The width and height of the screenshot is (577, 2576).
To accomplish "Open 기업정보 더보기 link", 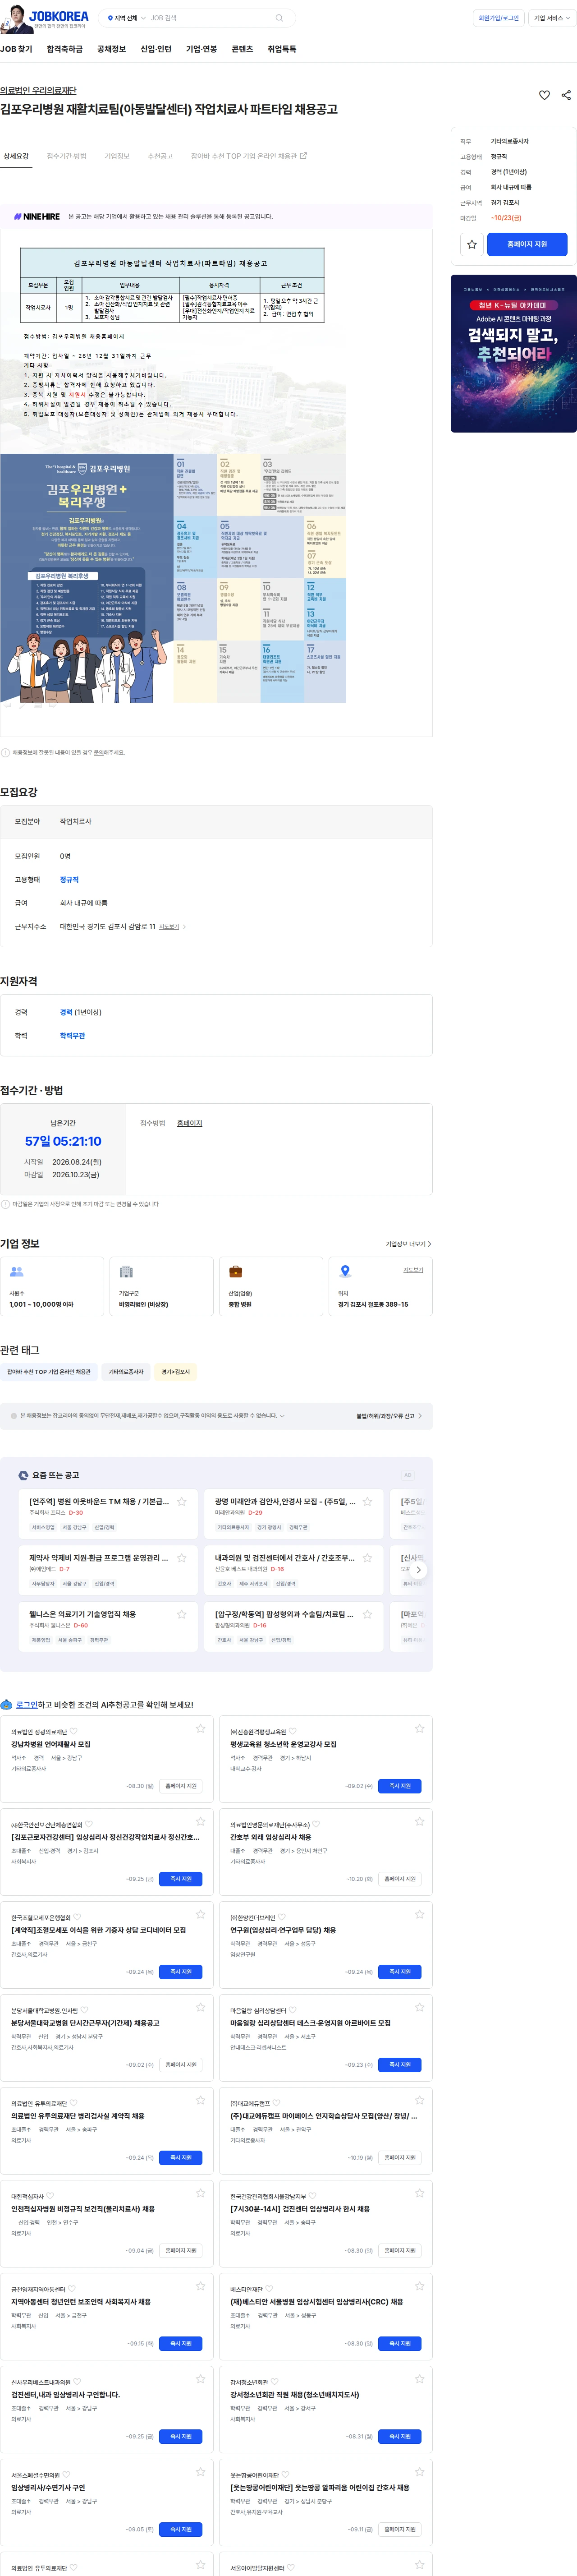I will [x=408, y=1244].
